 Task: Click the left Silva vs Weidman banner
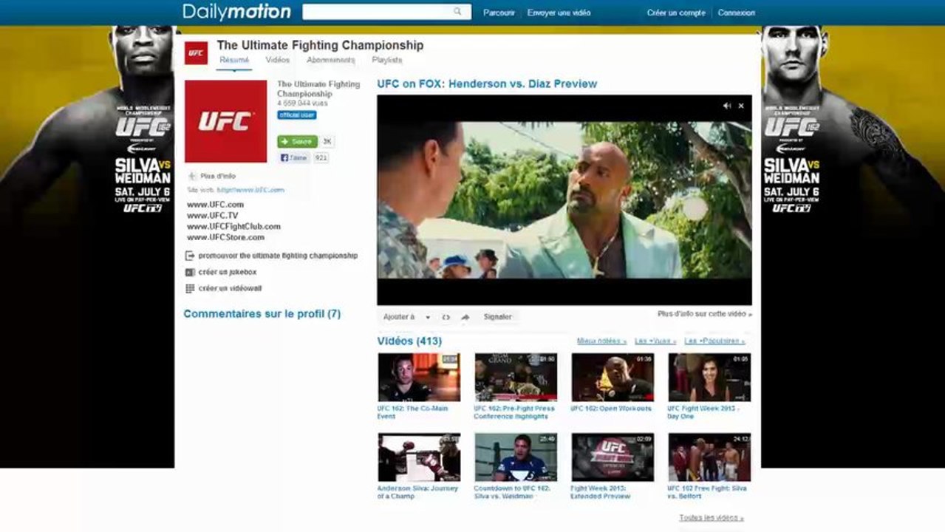coord(87,246)
